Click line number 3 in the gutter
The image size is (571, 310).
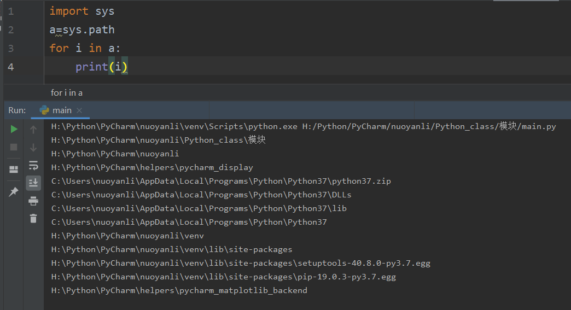(11, 49)
